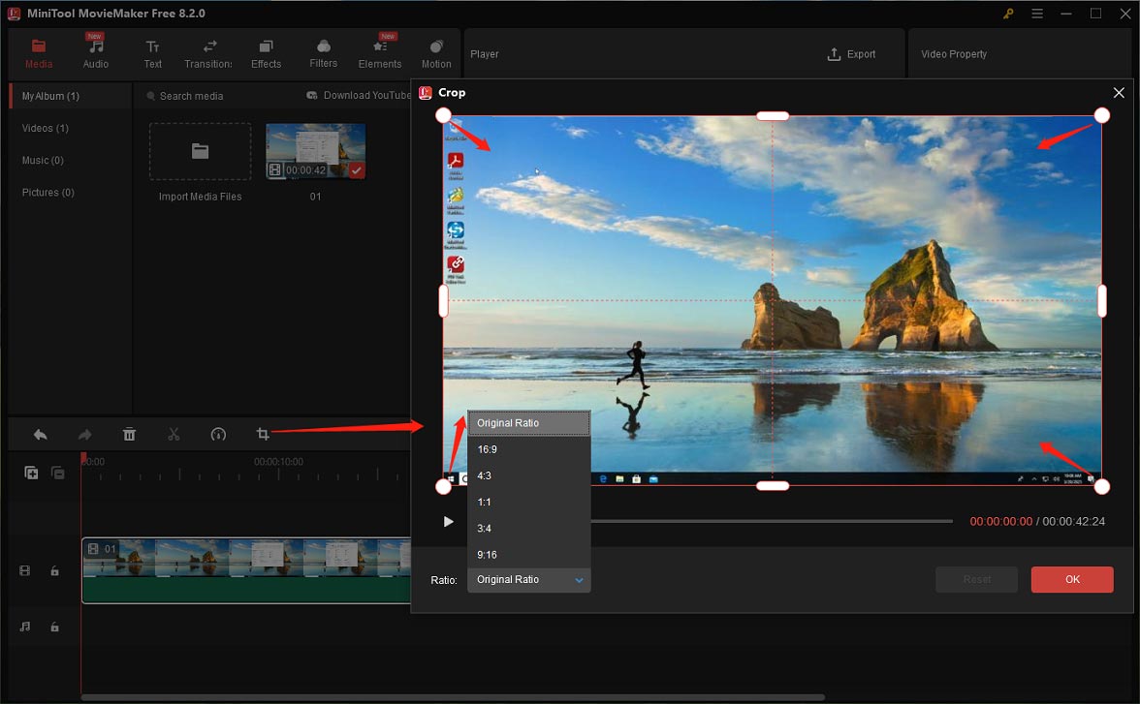Click the bottom-center crop edge handle
Viewport: 1140px width, 704px height.
(773, 486)
